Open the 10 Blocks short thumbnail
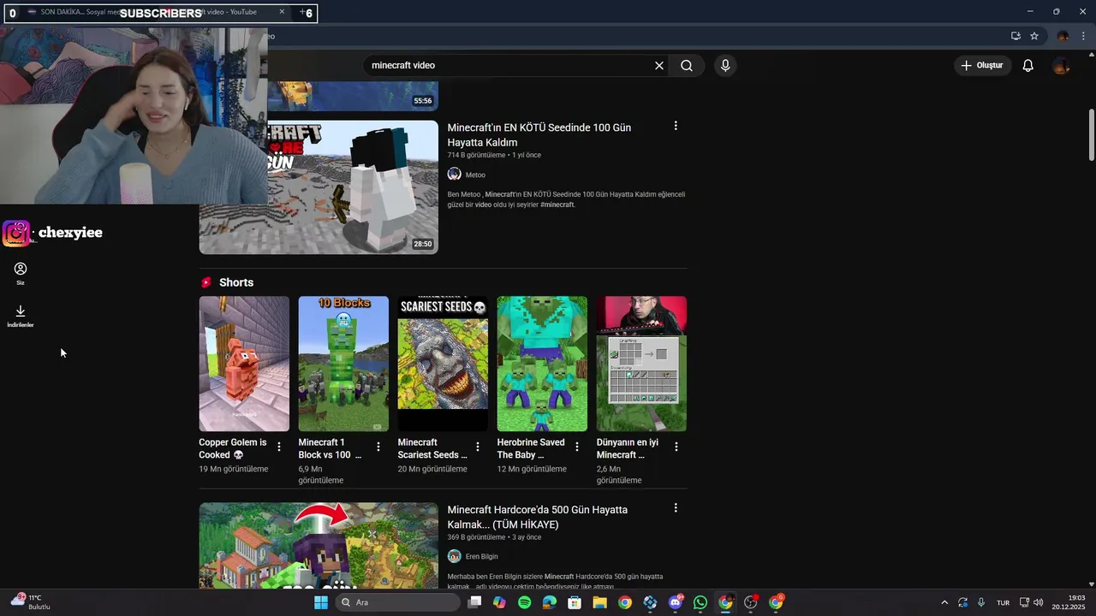Screen dimensions: 1096x616 click(343, 364)
